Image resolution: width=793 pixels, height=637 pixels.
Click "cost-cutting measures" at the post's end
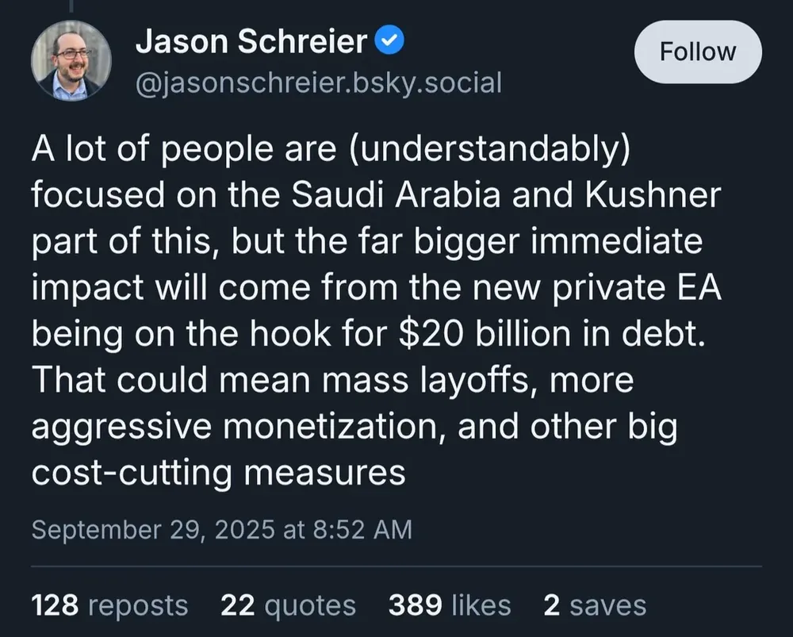(218, 473)
